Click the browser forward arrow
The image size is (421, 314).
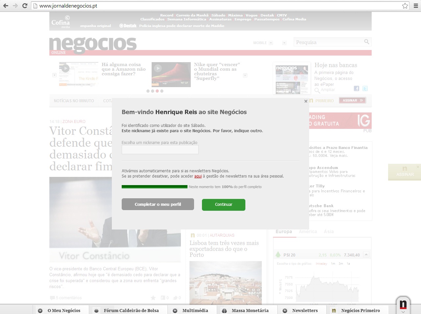click(15, 6)
